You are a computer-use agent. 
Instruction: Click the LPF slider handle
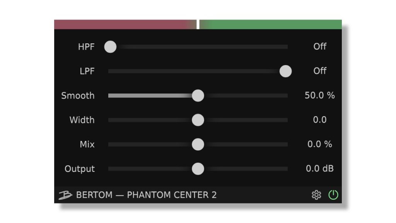tap(287, 71)
